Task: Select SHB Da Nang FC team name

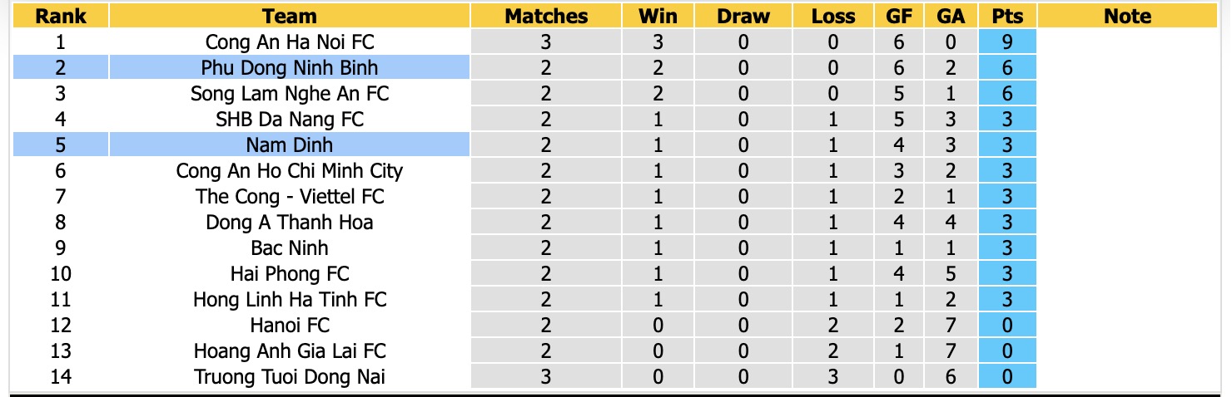Action: 290,119
